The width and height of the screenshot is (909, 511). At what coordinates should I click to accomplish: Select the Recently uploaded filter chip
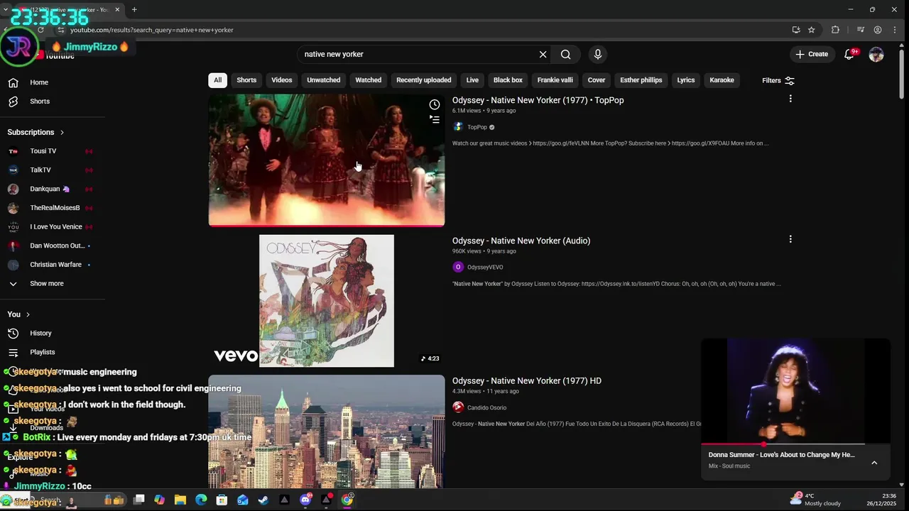click(423, 80)
